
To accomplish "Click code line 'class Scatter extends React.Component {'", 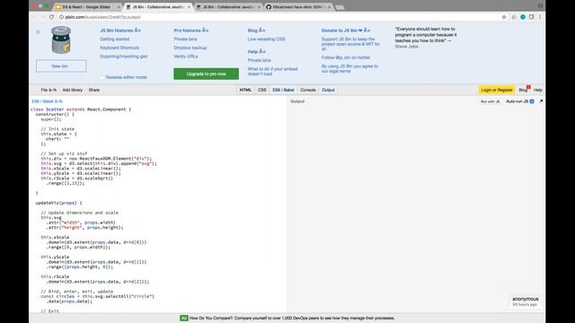I will point(81,109).
